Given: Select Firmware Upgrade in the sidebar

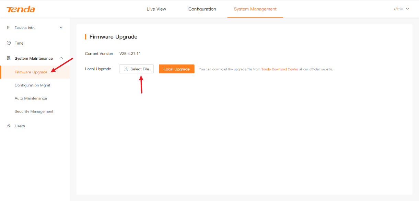Looking at the screenshot, I should [31, 72].
